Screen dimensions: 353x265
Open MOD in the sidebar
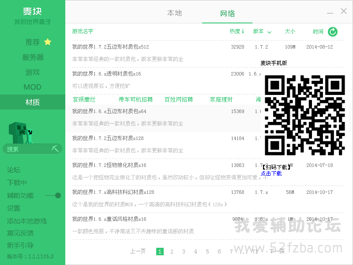[x=32, y=87]
